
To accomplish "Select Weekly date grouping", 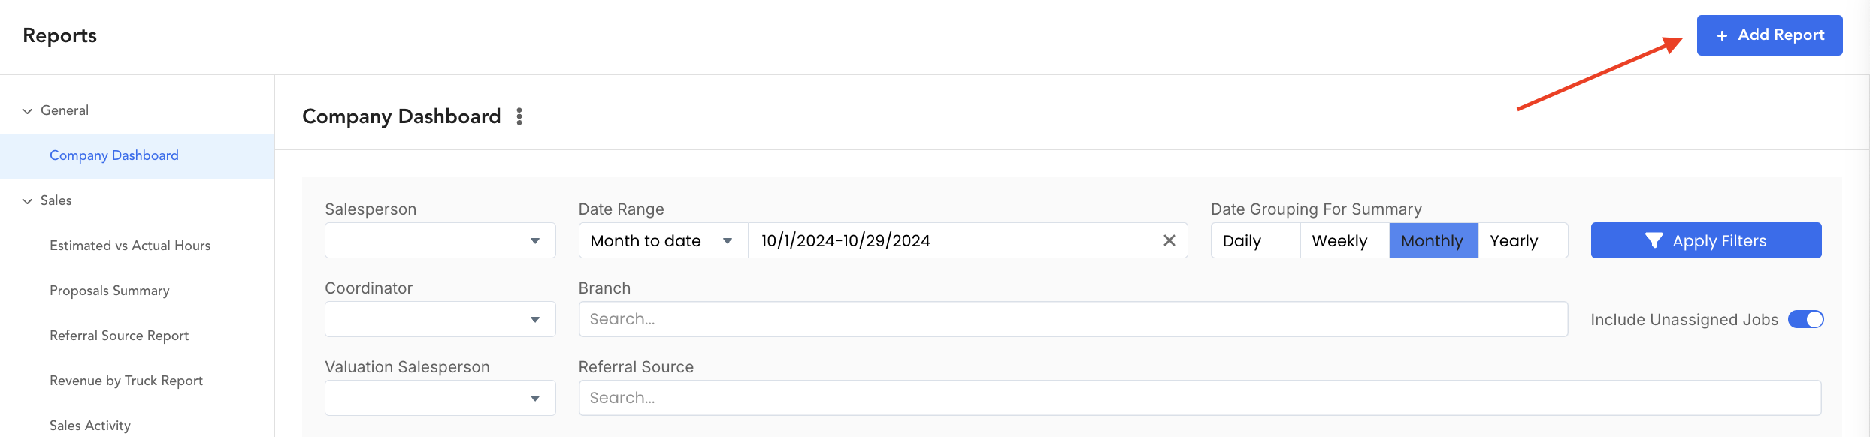I will pos(1345,240).
